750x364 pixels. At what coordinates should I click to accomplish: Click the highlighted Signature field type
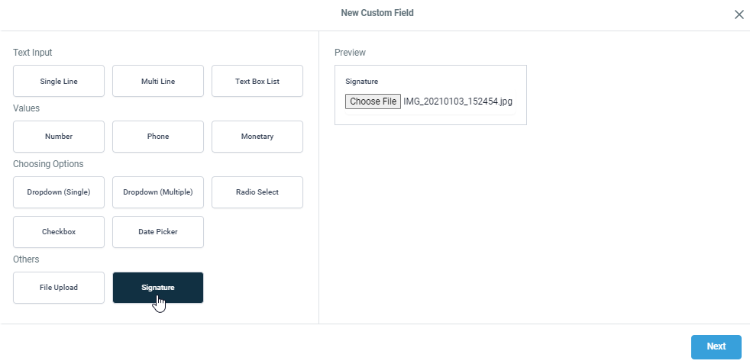158,288
